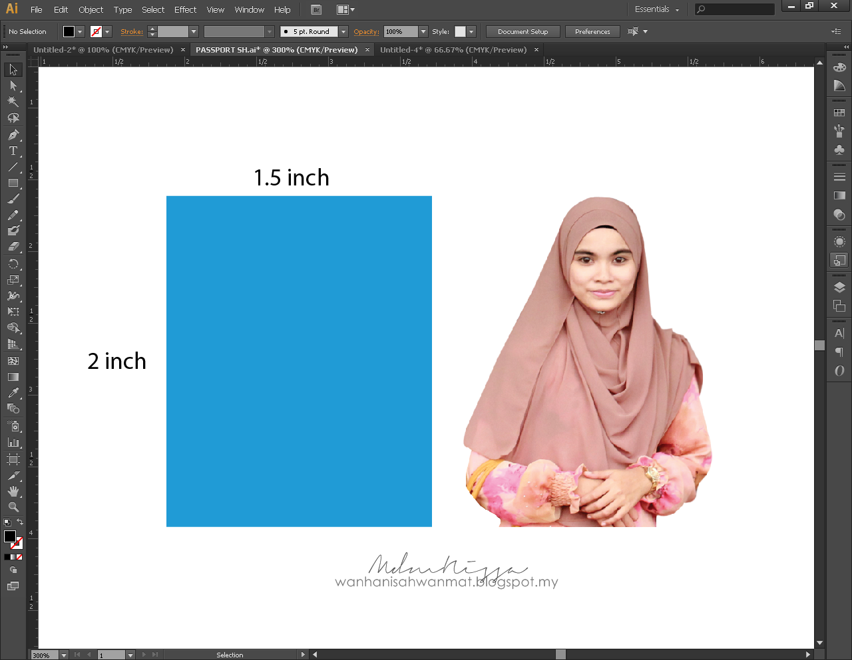
Task: Open the Effect menu
Action: pyautogui.click(x=185, y=9)
